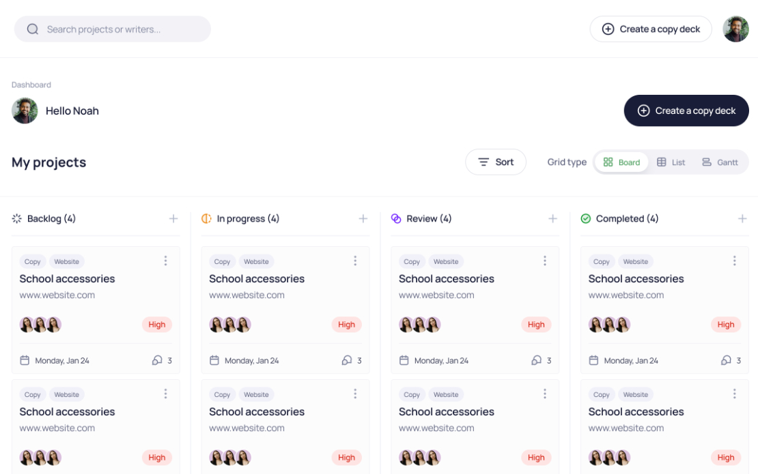
Task: Click the Completed checkmark status icon
Action: [585, 219]
